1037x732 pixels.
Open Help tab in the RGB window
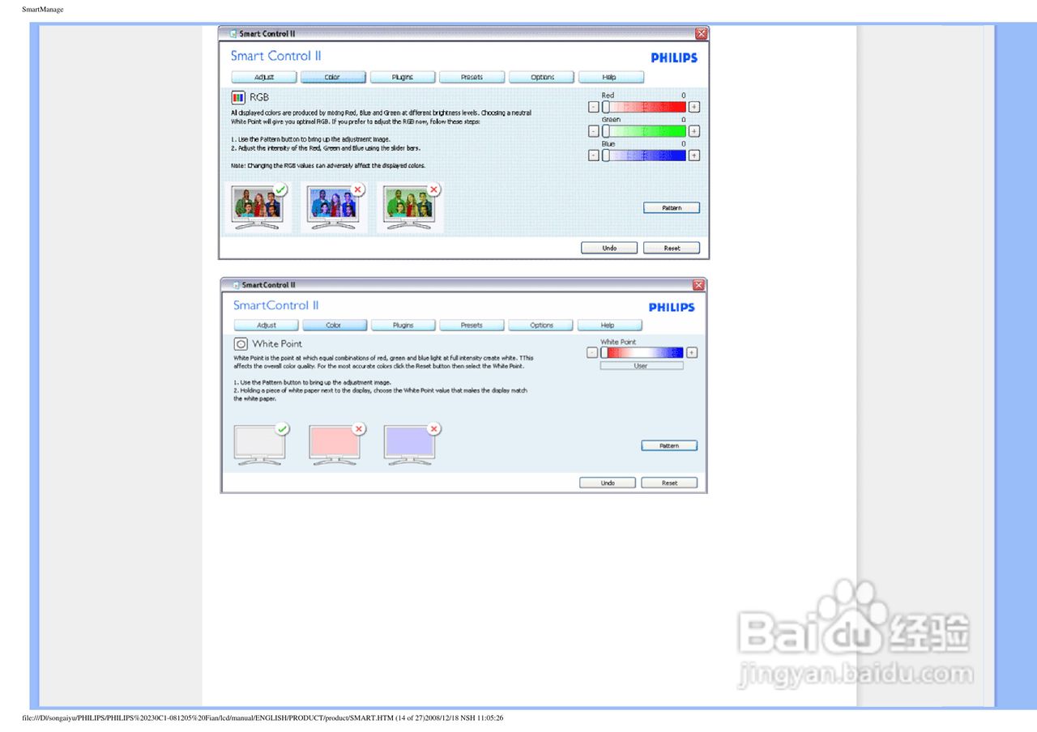611,77
